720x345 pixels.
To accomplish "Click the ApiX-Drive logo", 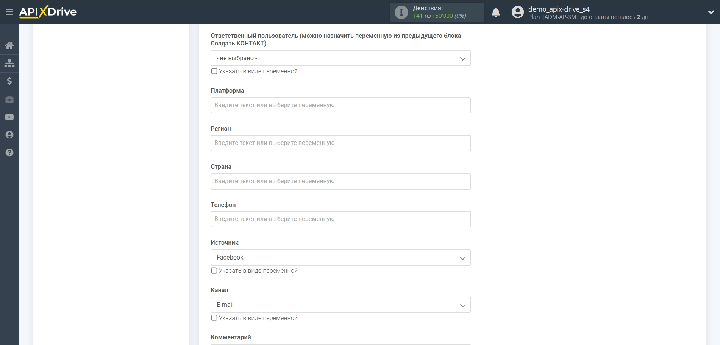I will (x=48, y=12).
